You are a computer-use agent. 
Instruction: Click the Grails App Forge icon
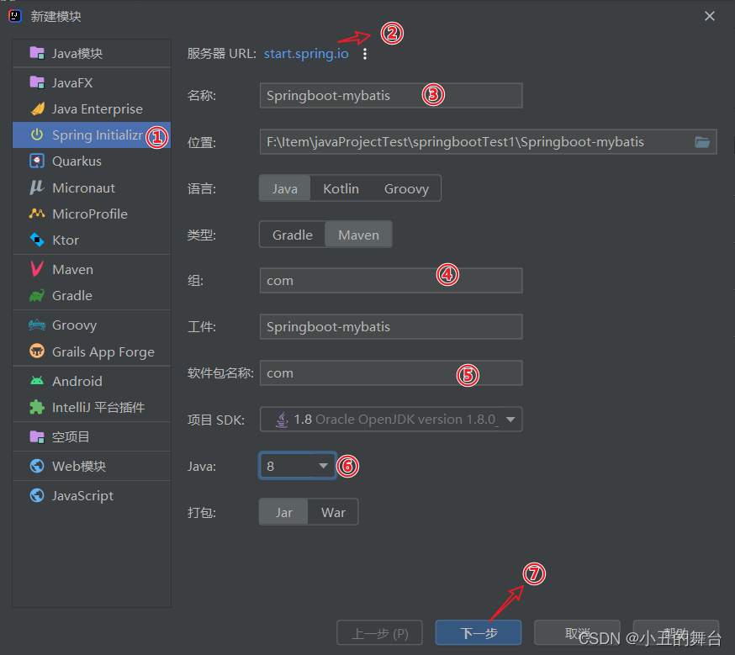pos(37,351)
